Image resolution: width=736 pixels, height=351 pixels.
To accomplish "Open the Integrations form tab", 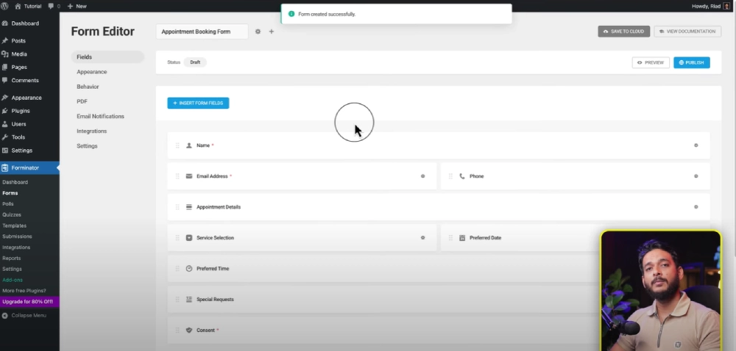I will [92, 131].
